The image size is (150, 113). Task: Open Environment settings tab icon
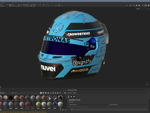68,97
